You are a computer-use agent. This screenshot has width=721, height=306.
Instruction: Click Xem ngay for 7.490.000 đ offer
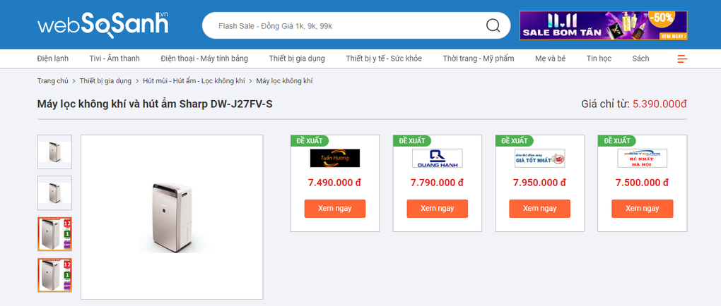335,208
